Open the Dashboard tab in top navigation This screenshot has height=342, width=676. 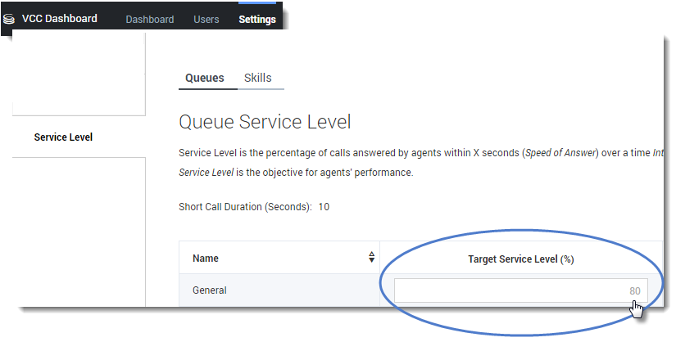click(x=149, y=20)
